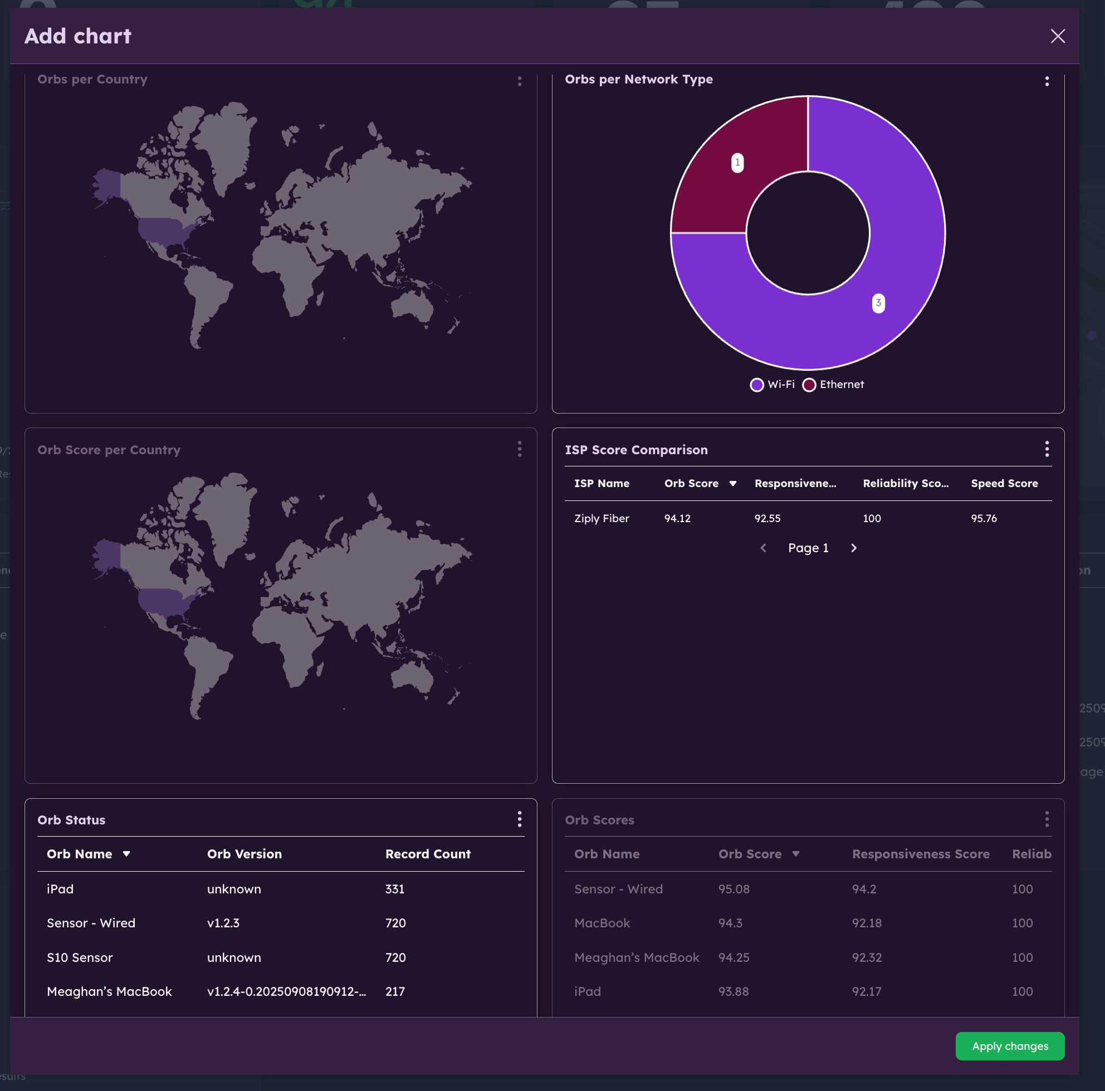
Task: Sort Orb Scores table by Orb Score arrow
Action: coord(795,854)
